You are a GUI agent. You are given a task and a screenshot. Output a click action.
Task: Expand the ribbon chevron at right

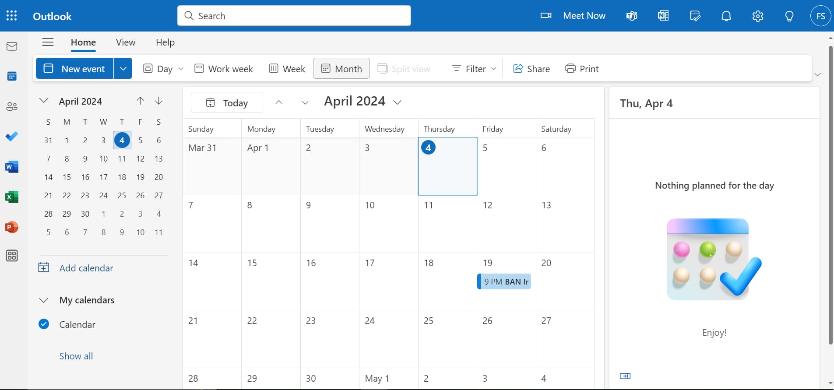click(x=817, y=75)
